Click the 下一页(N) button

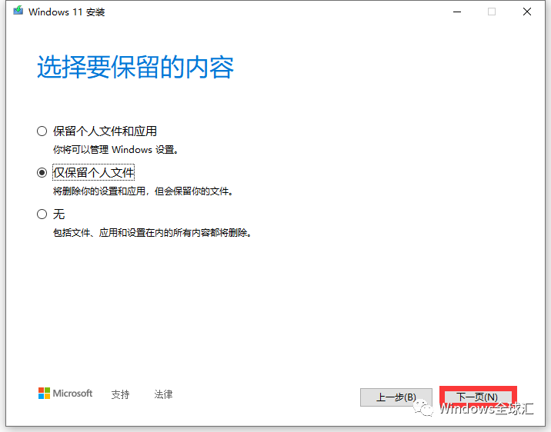pyautogui.click(x=478, y=397)
